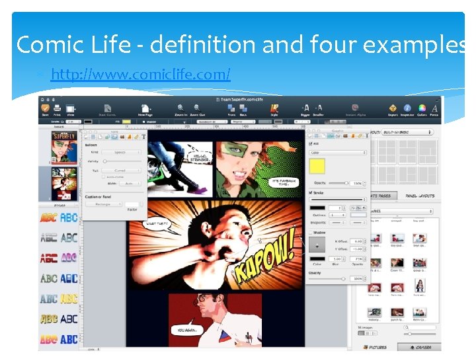This screenshot has width=476, height=357.
Task: Switch to the Pictures tab
Action: 376,347
